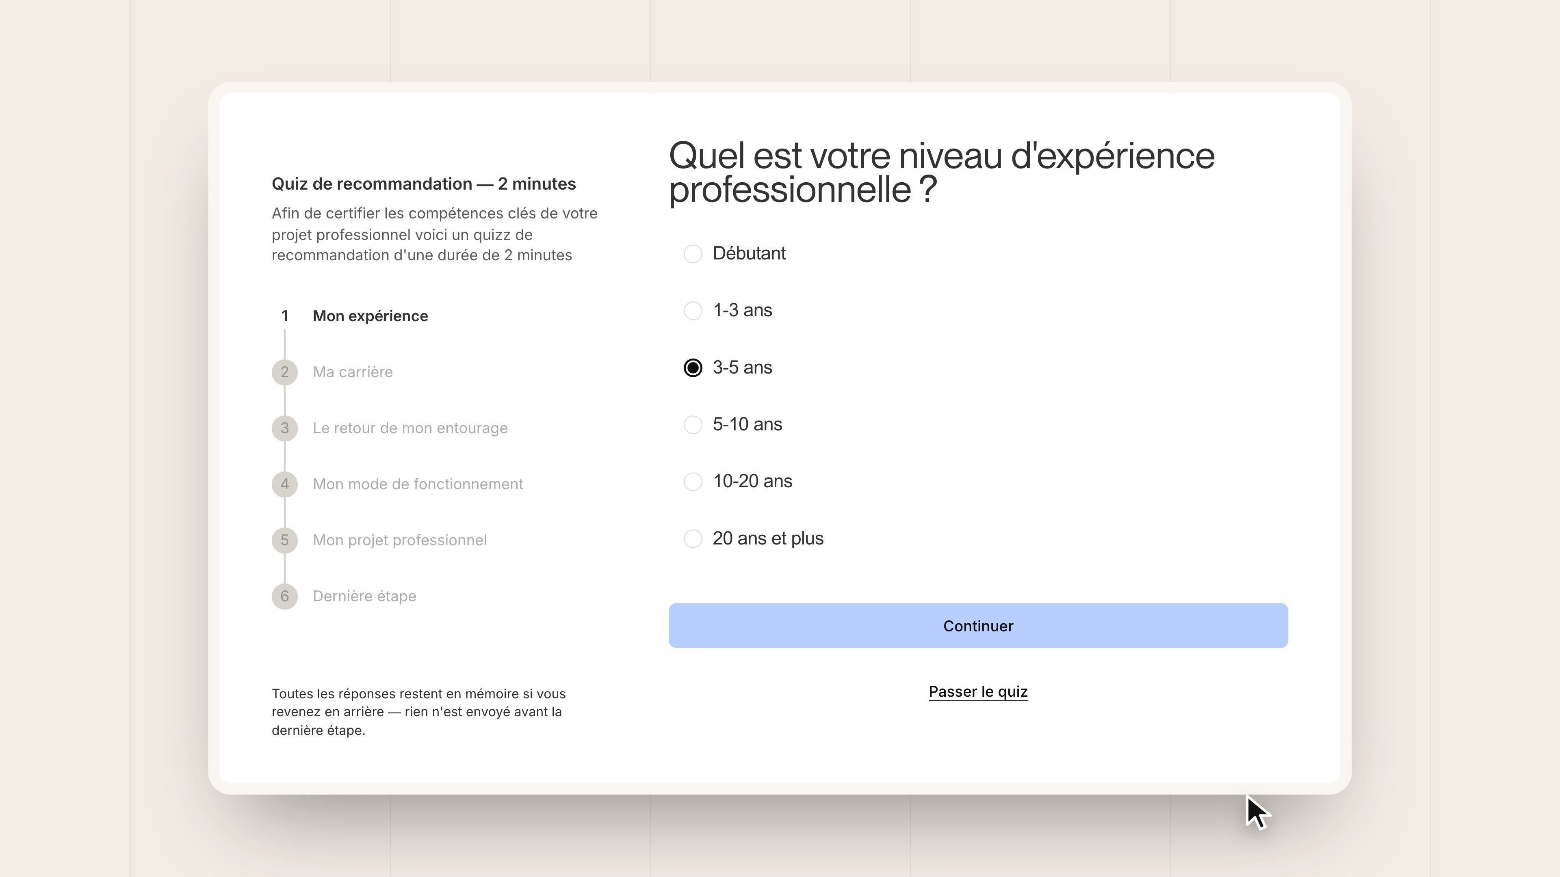
Task: Follow the Passer le quiz link
Action: 978,691
